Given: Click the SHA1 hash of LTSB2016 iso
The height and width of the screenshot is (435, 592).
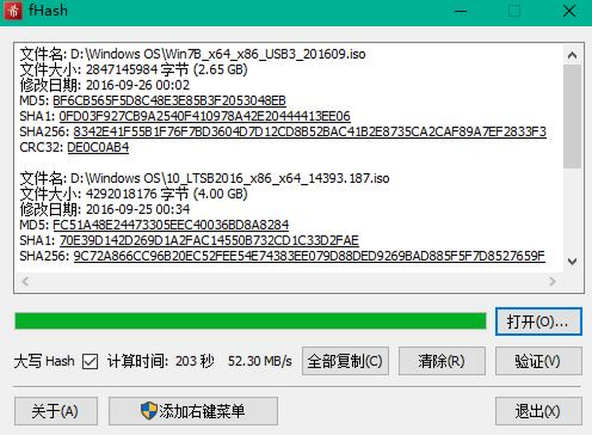Looking at the screenshot, I should (x=209, y=241).
